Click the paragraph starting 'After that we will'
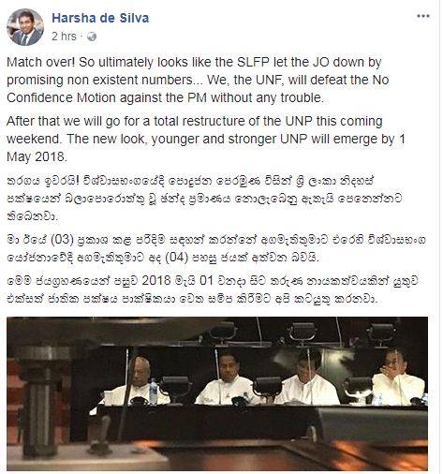 pos(206,139)
